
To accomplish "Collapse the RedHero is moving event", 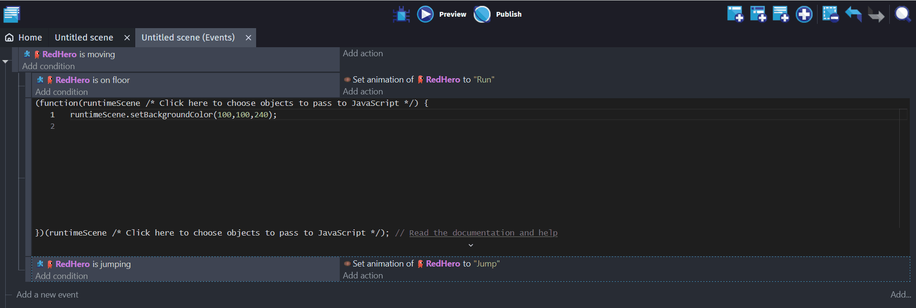I will point(5,62).
